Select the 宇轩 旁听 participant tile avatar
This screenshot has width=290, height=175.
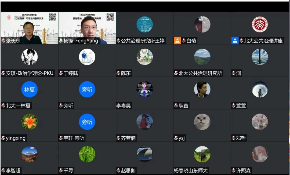click(87, 122)
